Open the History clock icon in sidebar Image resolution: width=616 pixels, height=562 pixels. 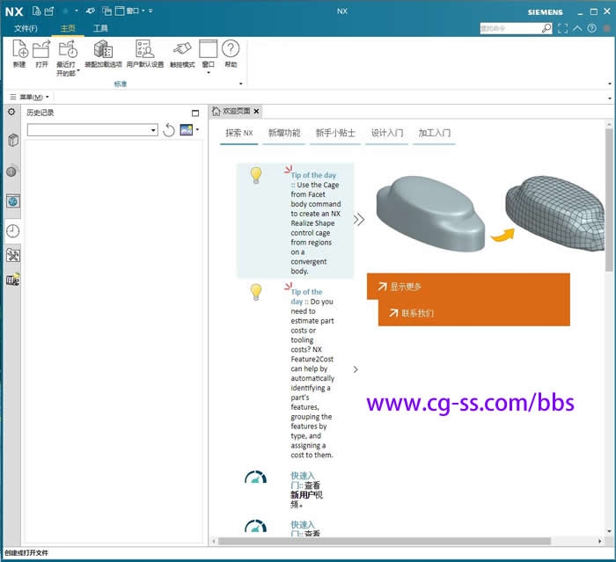(x=13, y=230)
